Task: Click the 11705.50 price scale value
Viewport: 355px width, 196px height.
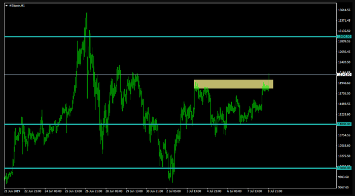Action: click(x=344, y=93)
